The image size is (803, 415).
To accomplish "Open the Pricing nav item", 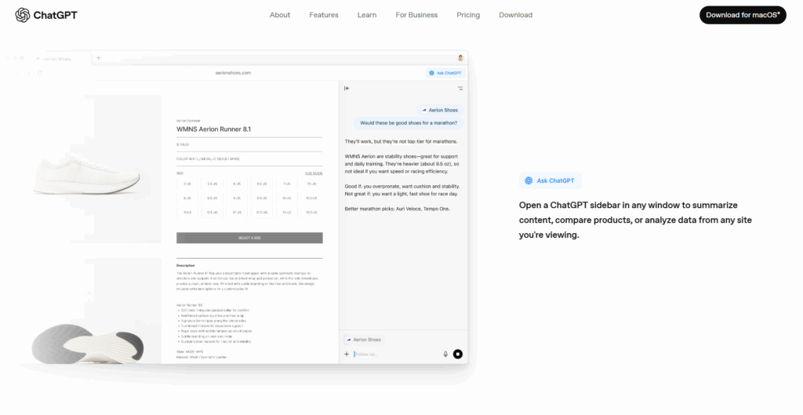I will [468, 15].
